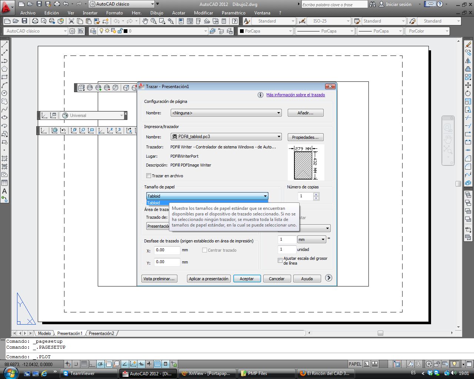The height and width of the screenshot is (379, 474).
Task: Click the search keyword input field
Action: [334, 4]
